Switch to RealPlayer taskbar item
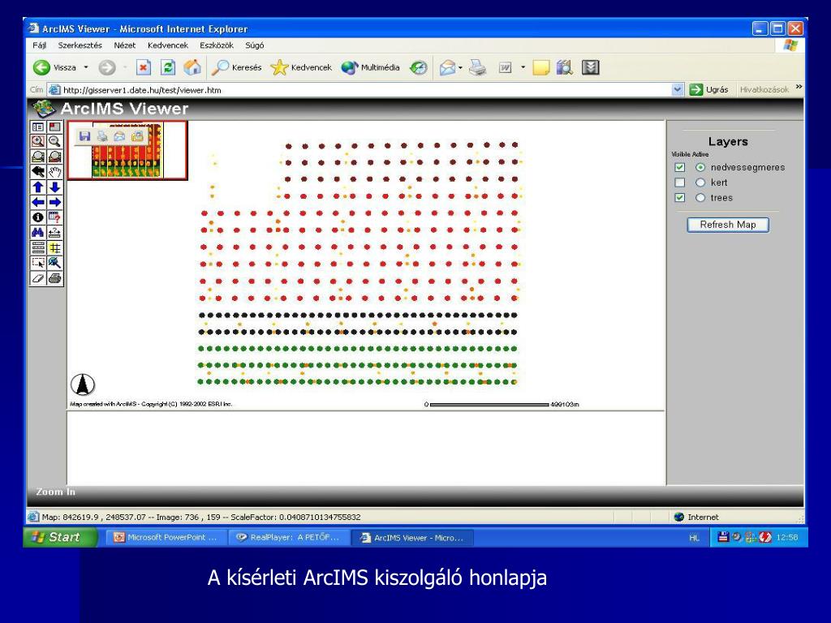Screen dimensions: 831x623 click(290, 537)
